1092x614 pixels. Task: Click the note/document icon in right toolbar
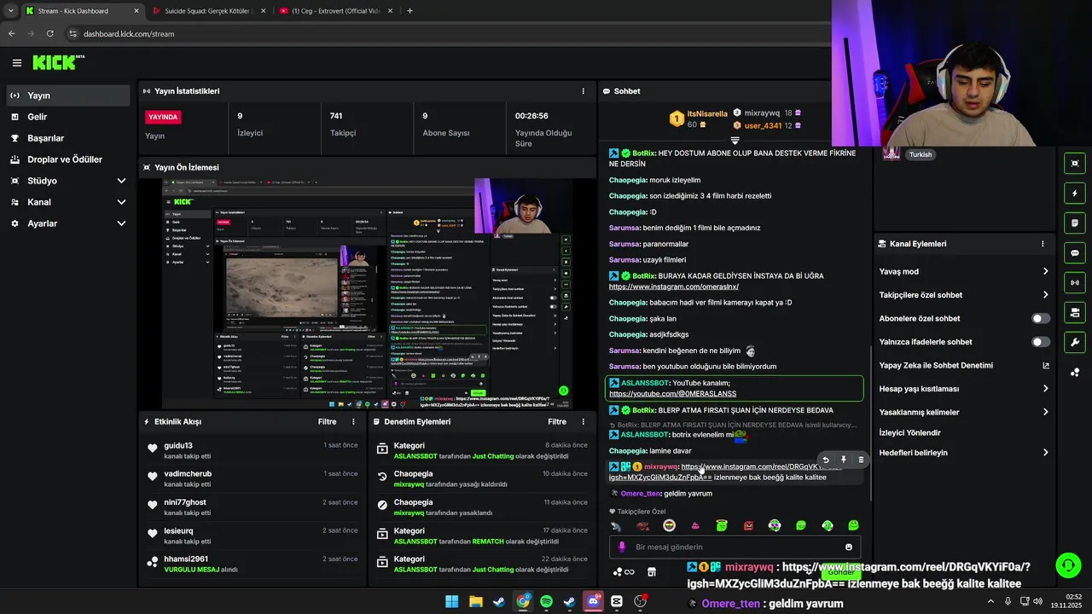pyautogui.click(x=1075, y=223)
